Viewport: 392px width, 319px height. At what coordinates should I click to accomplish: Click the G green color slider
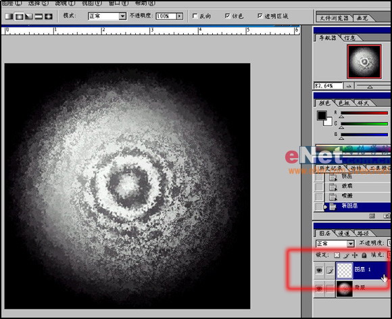click(x=364, y=124)
